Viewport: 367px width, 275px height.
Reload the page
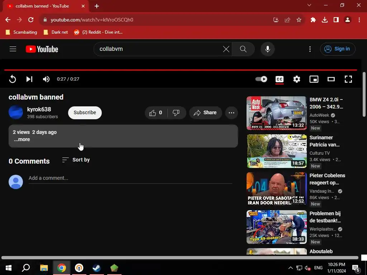(x=31, y=20)
